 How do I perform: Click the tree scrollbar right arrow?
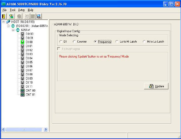(x=46, y=129)
